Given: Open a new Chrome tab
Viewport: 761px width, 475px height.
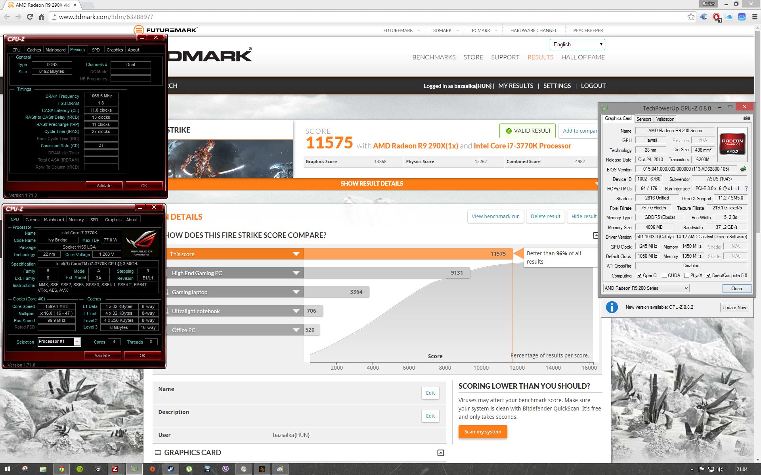Looking at the screenshot, I should click(x=88, y=5).
